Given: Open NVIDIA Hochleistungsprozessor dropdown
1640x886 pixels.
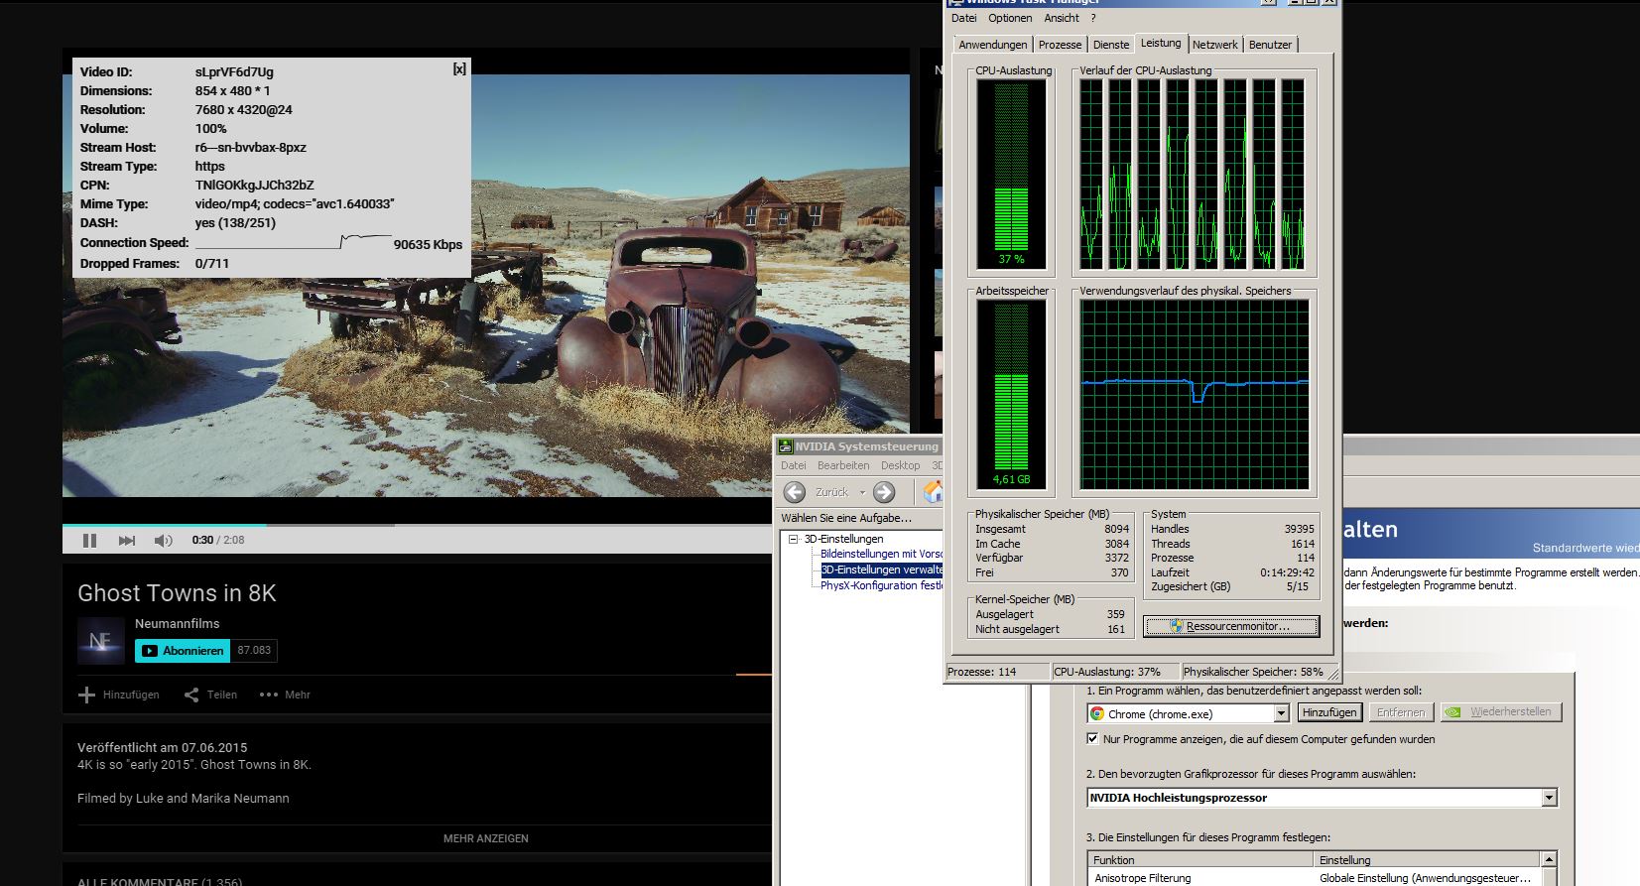Looking at the screenshot, I should pos(1549,798).
